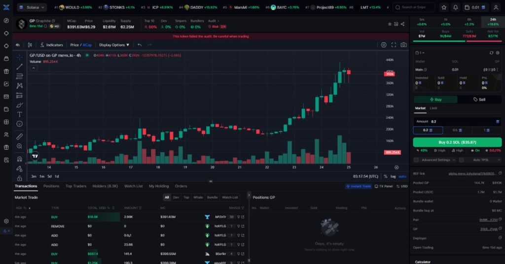Share the token via share icon

click(x=402, y=24)
